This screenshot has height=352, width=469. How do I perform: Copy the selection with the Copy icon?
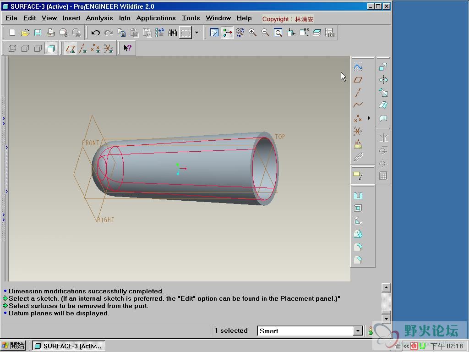[121, 33]
